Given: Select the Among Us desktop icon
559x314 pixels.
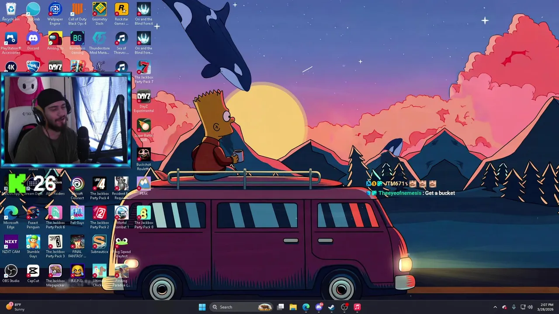Looking at the screenshot, I should click(55, 41).
